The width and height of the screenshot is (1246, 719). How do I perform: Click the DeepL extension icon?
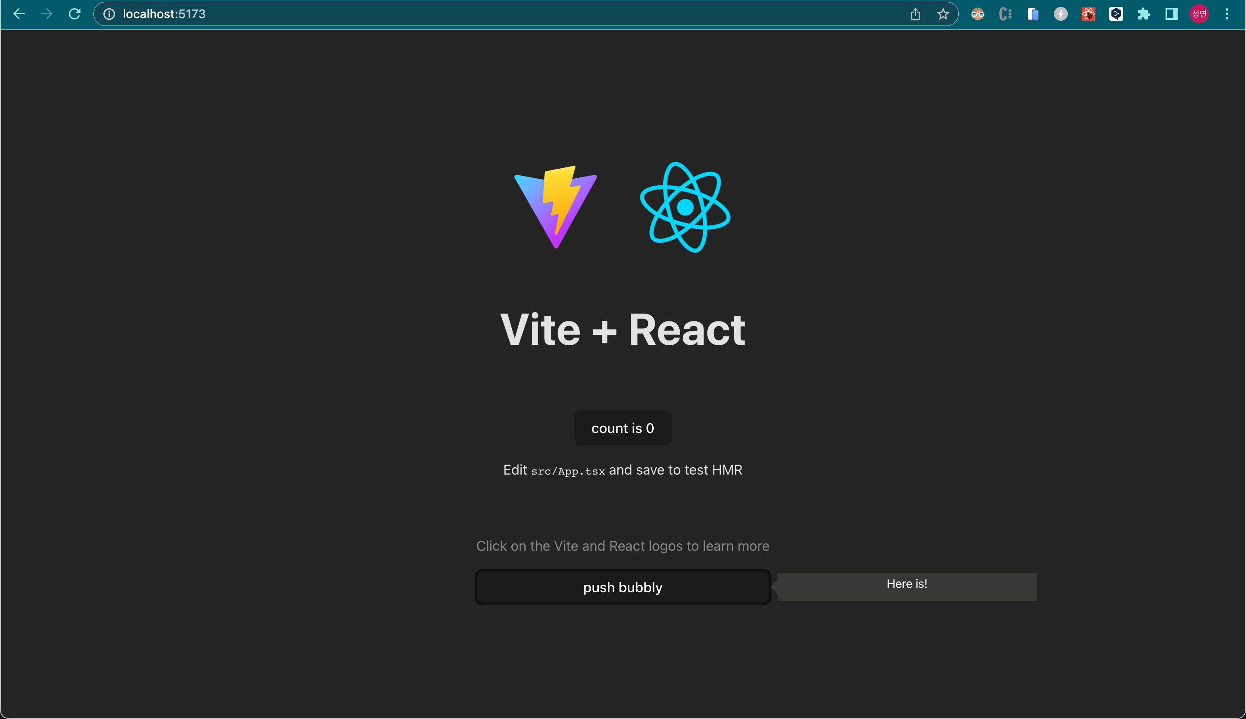pos(1116,14)
